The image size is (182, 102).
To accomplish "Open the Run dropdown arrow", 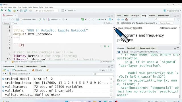I will tap(106, 20).
